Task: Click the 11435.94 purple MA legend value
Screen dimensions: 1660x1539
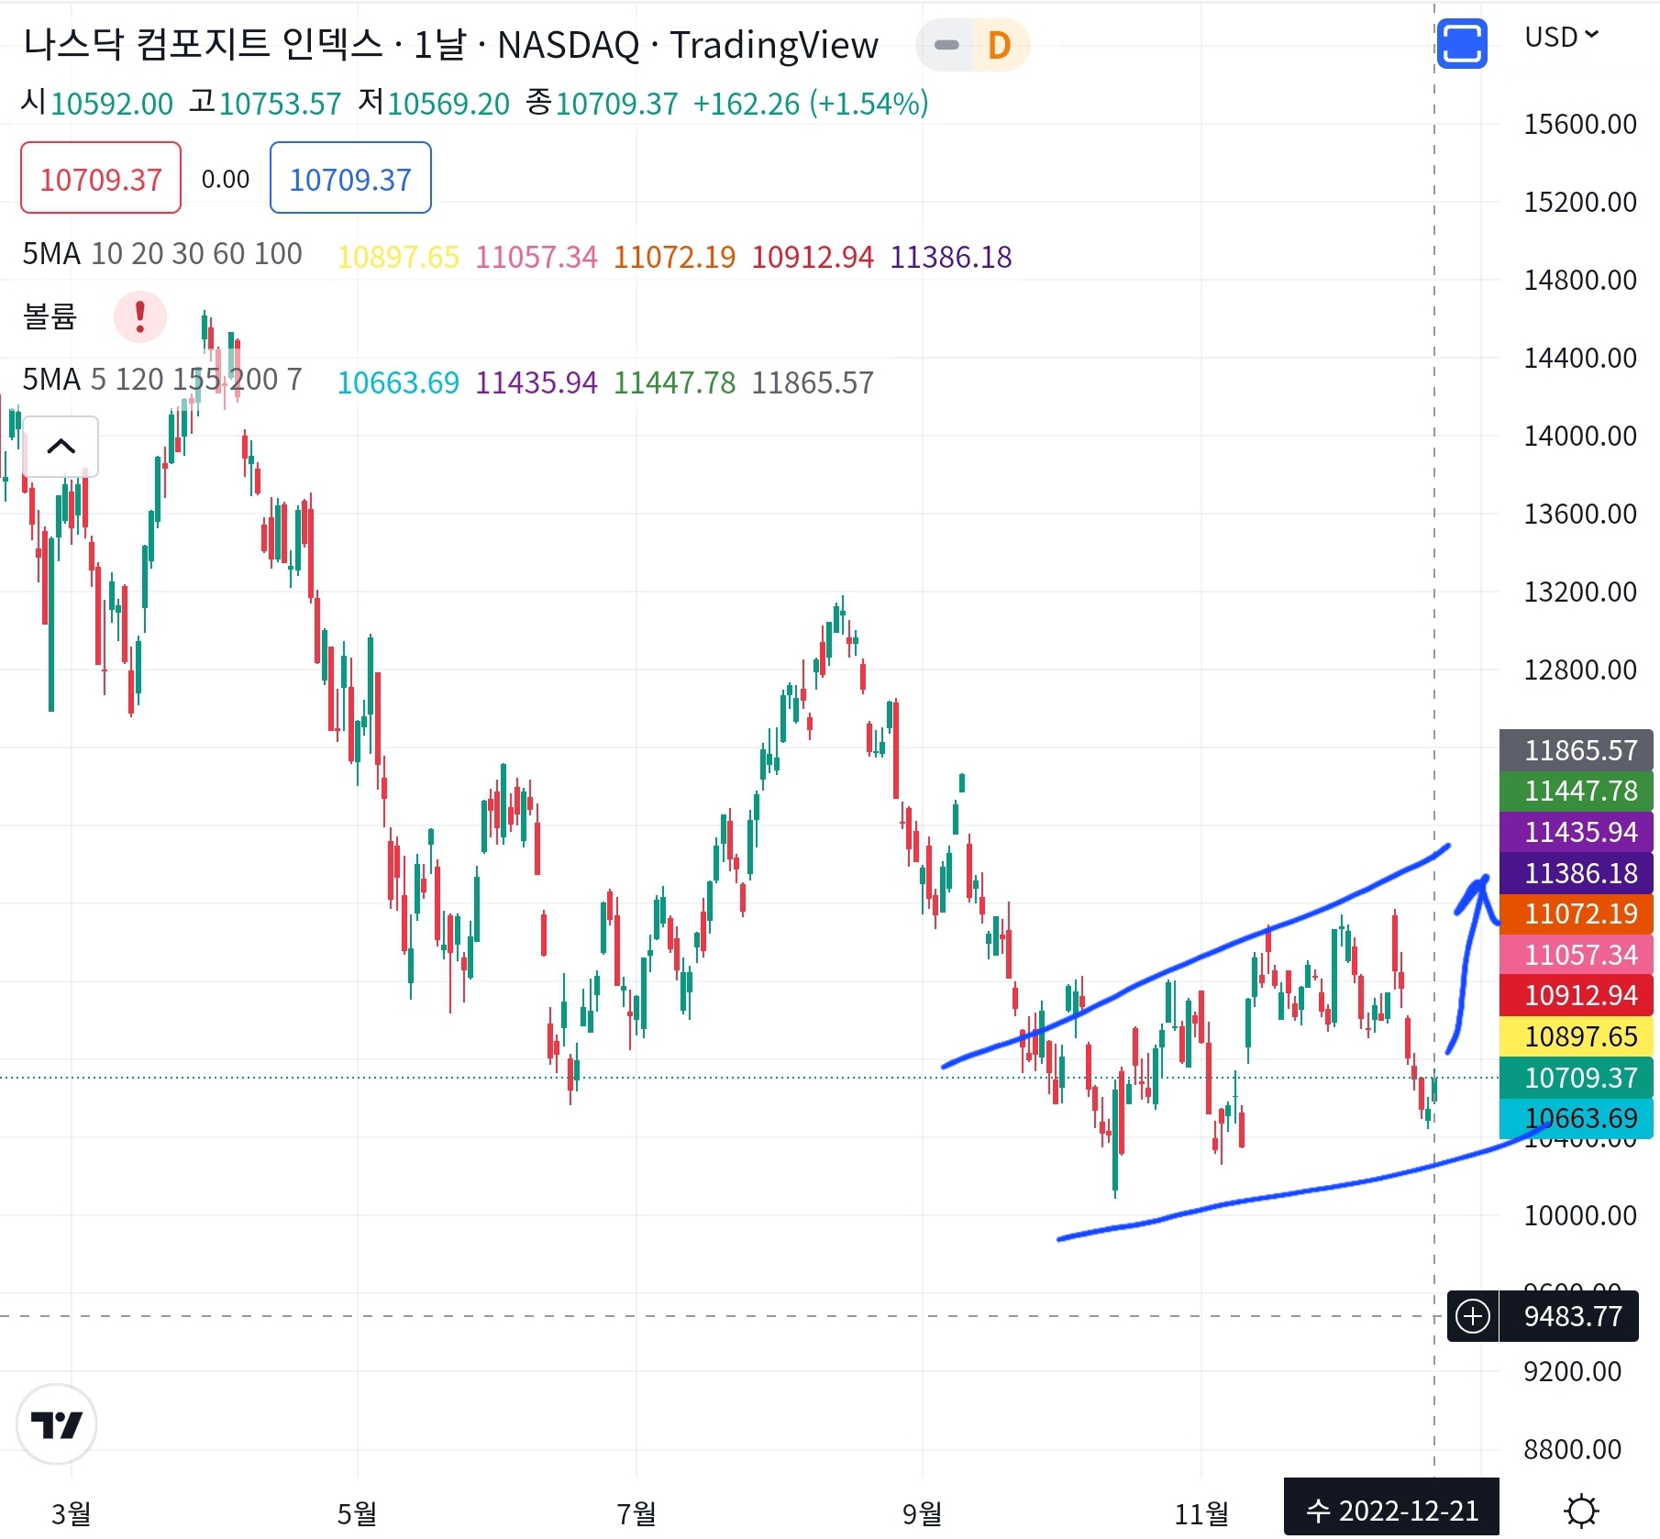Action: click(x=537, y=382)
